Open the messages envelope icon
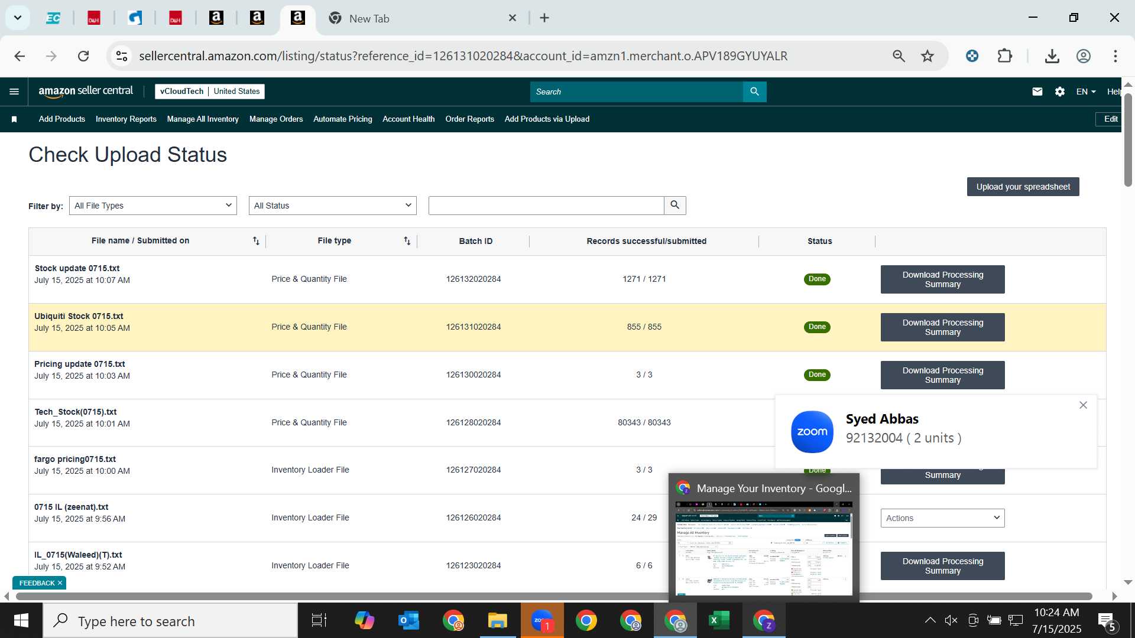The image size is (1135, 638). 1037,92
